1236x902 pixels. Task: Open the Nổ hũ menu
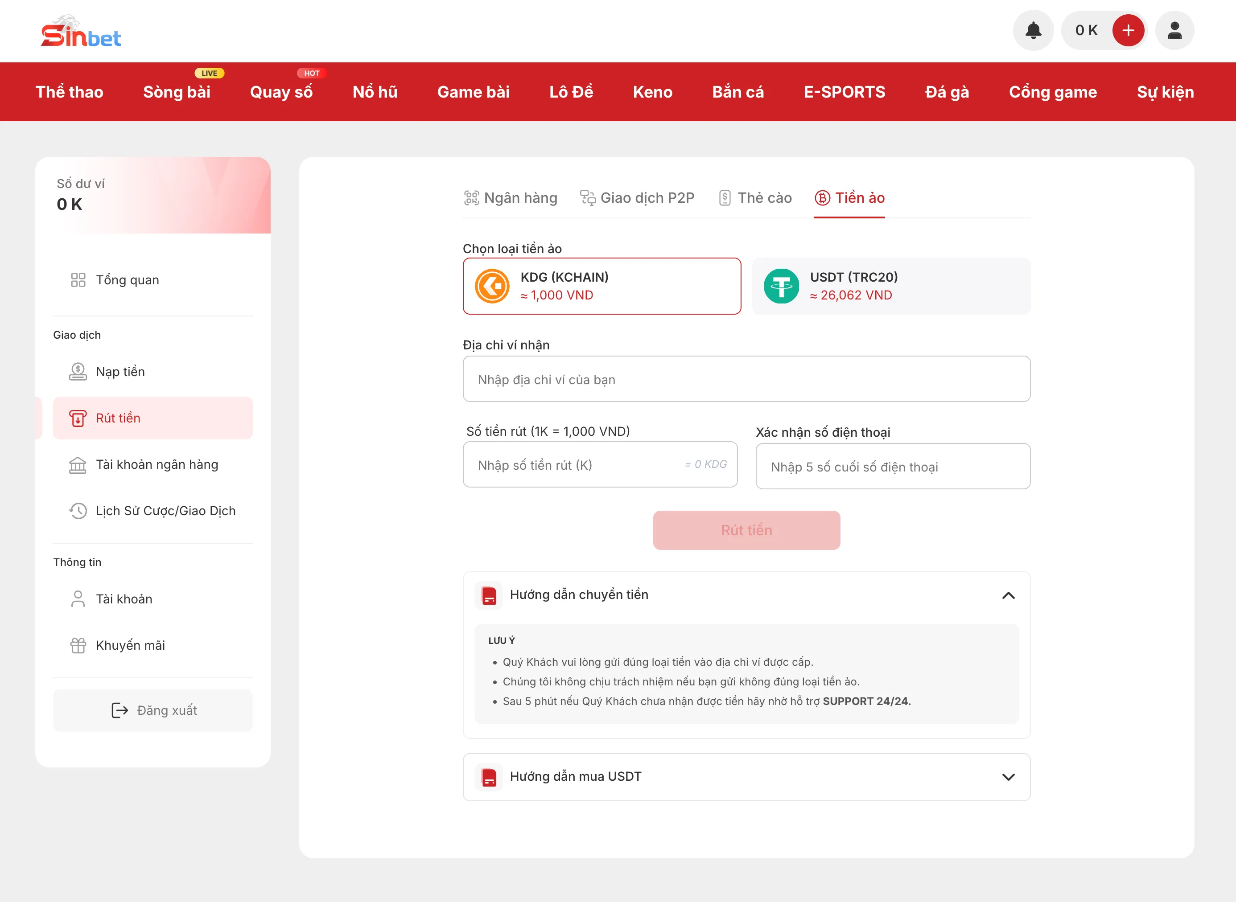(x=375, y=92)
